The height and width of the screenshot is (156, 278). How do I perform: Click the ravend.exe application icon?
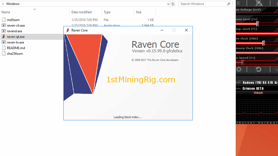[x=4, y=31]
